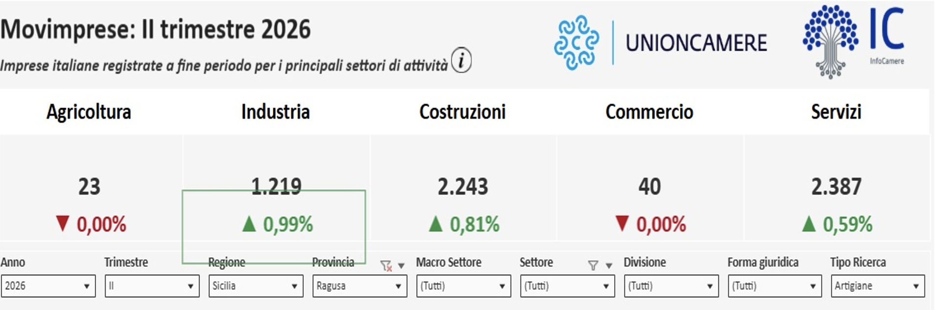The width and height of the screenshot is (935, 310).
Task: Expand the Tipo Ricerca dropdown showing Artigiane
Action: click(x=878, y=286)
